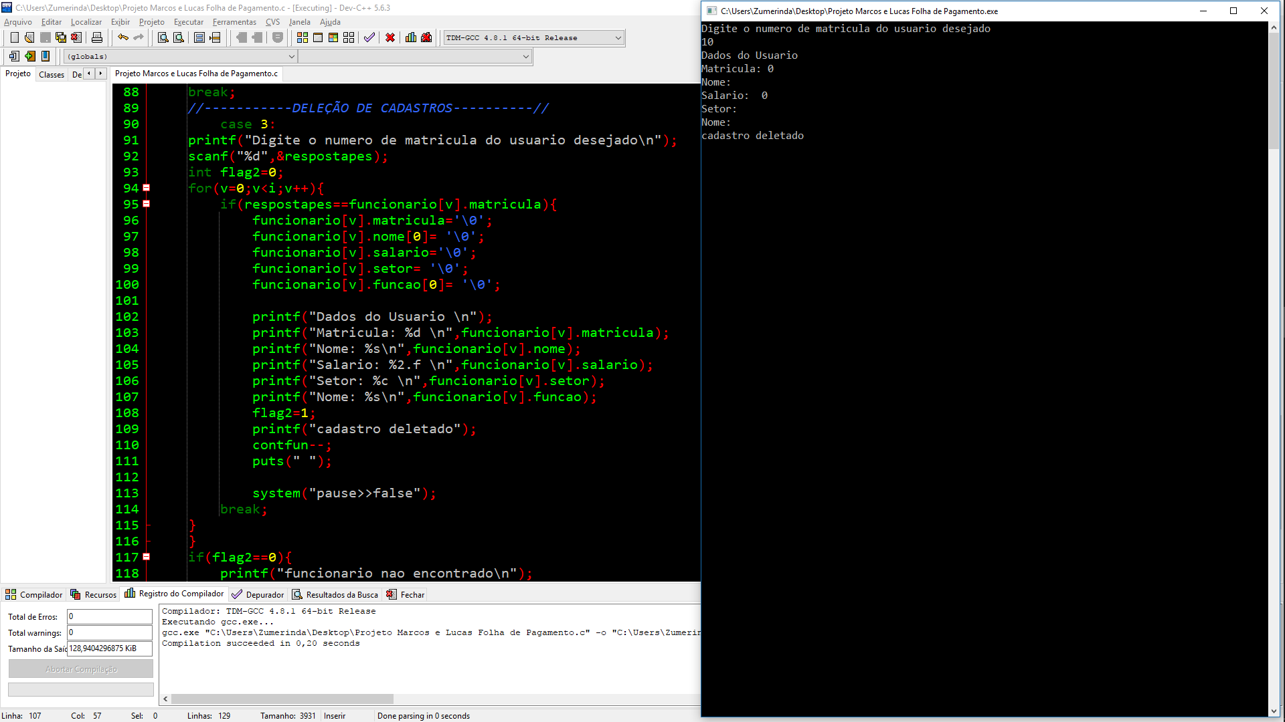The width and height of the screenshot is (1285, 722).
Task: Close the current file via toolbar icon
Action: click(x=76, y=37)
